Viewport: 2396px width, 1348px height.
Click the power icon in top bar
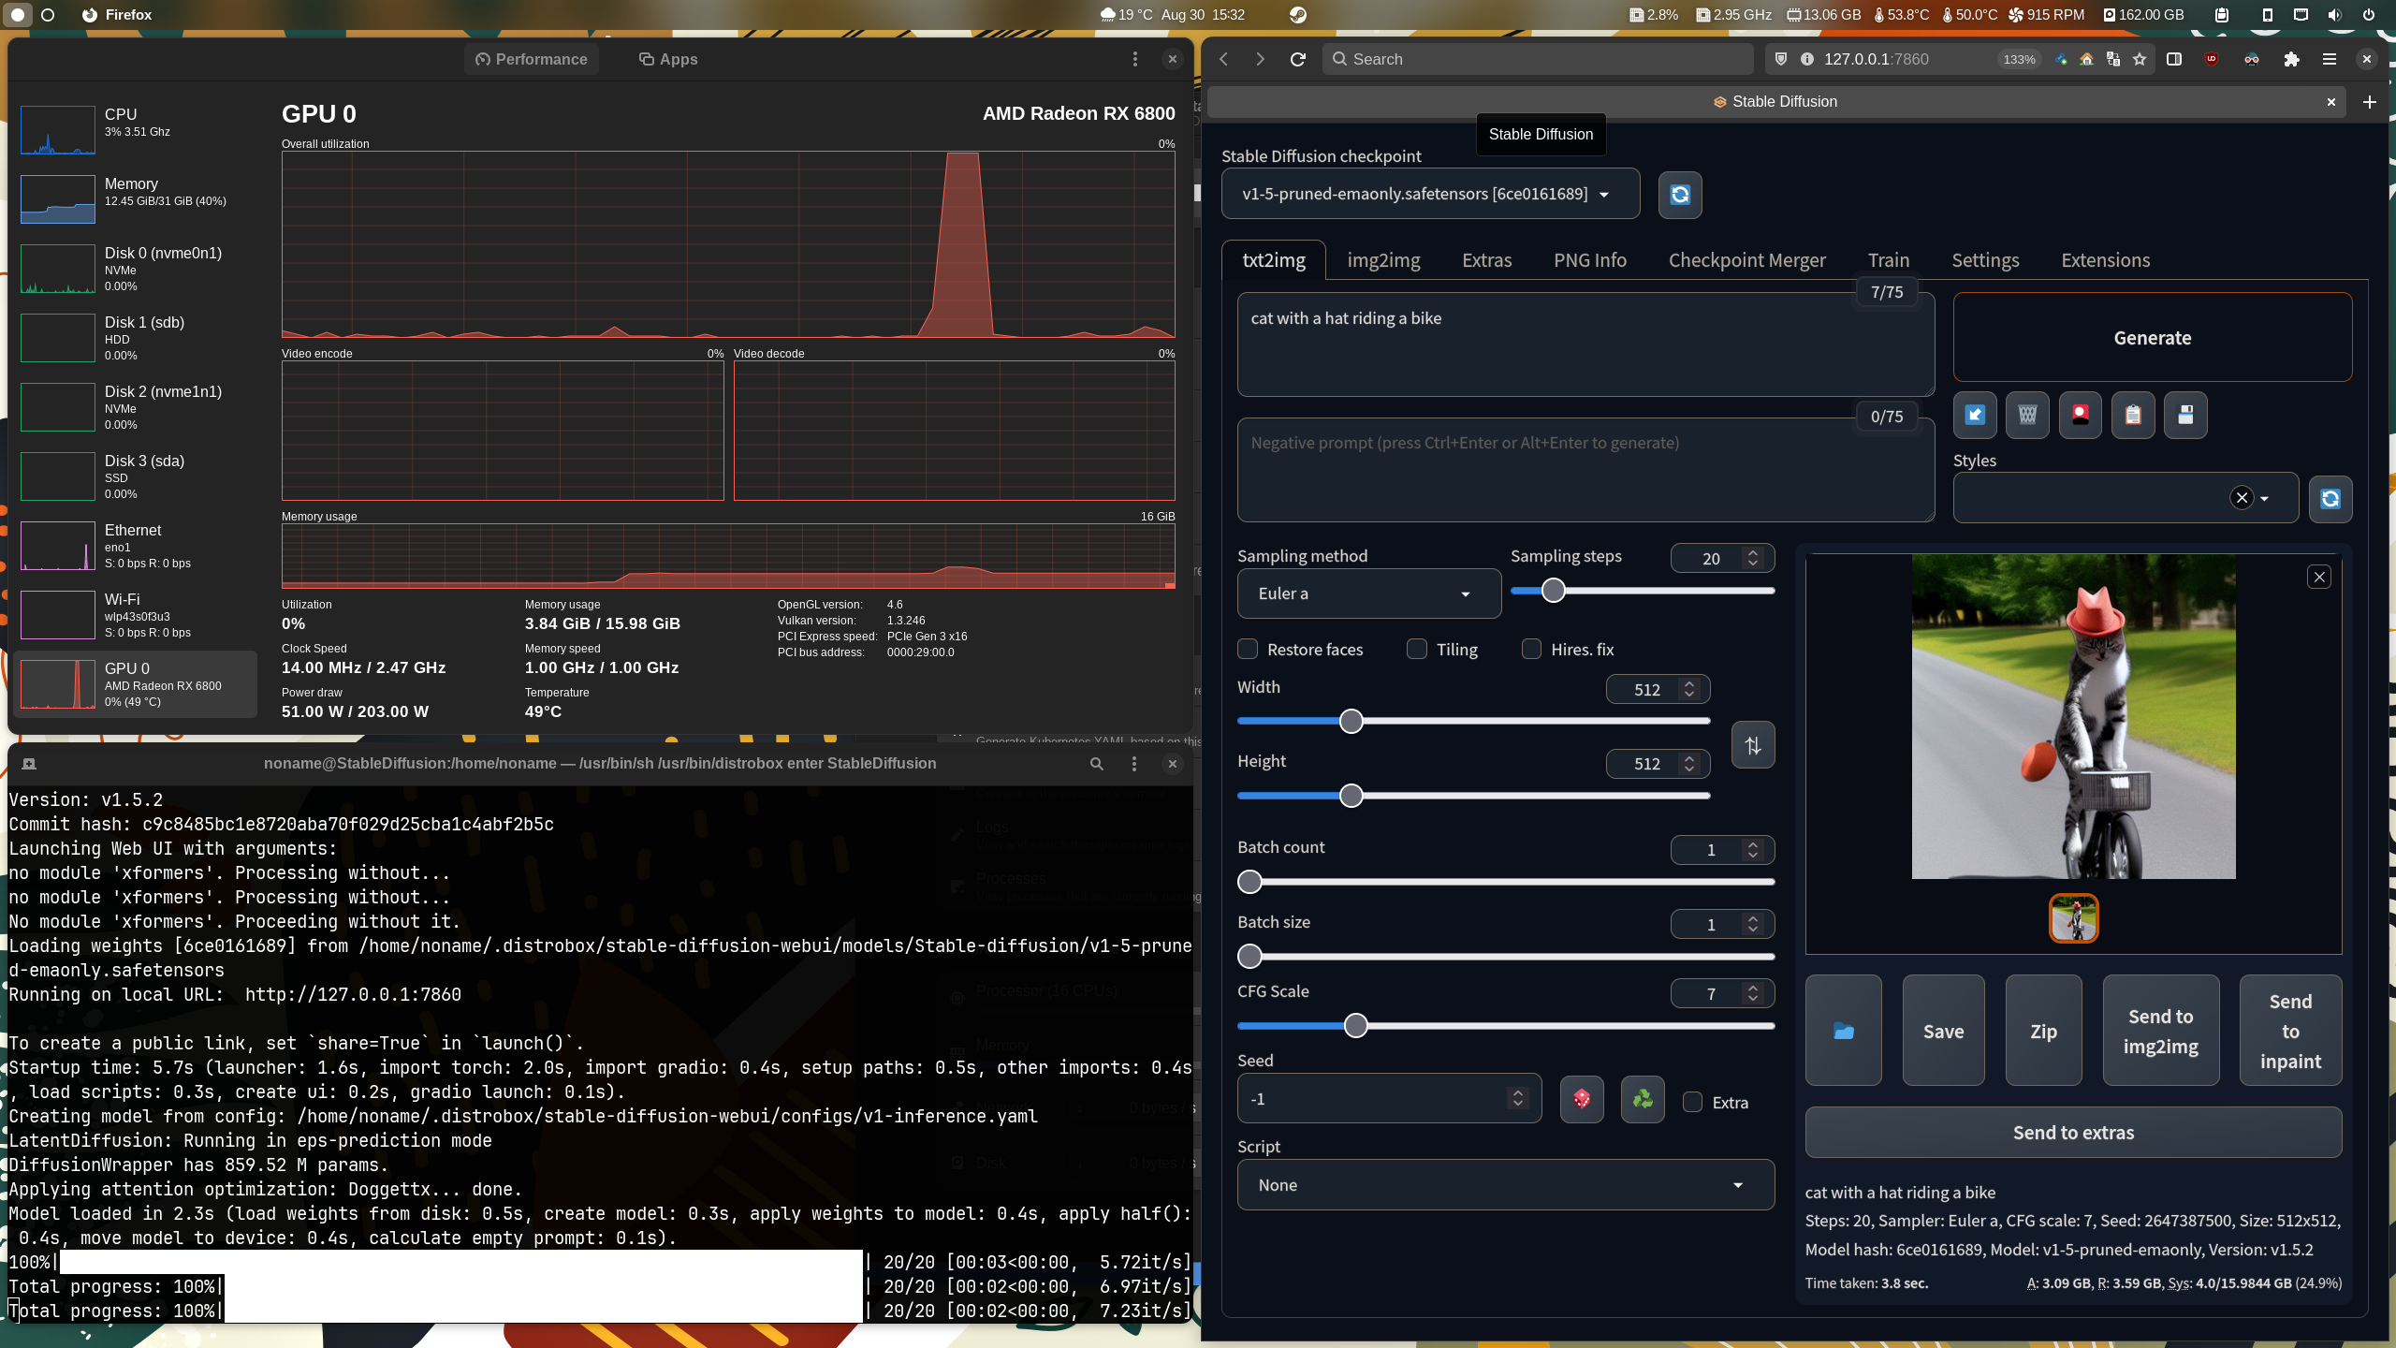(2369, 15)
